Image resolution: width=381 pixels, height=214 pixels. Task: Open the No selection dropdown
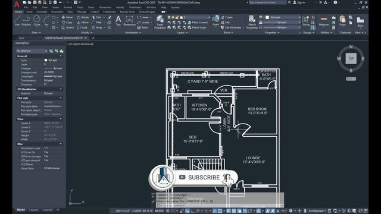coord(32,51)
